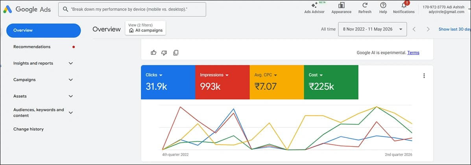Click the ₹225k cost value

coord(321,87)
